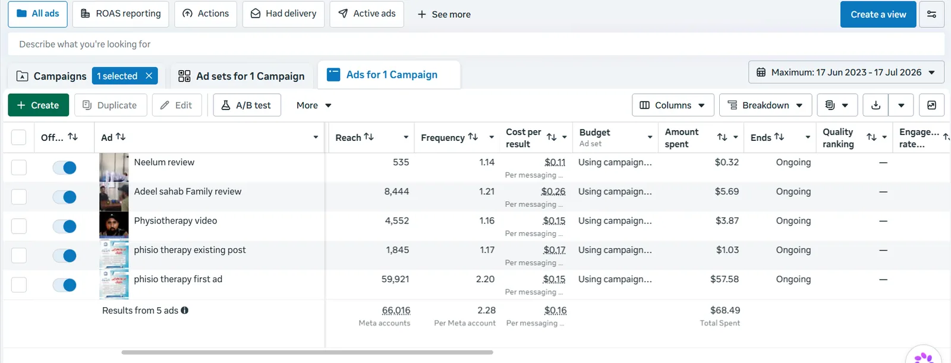The width and height of the screenshot is (951, 363).
Task: Click the Edit button
Action: coord(177,105)
